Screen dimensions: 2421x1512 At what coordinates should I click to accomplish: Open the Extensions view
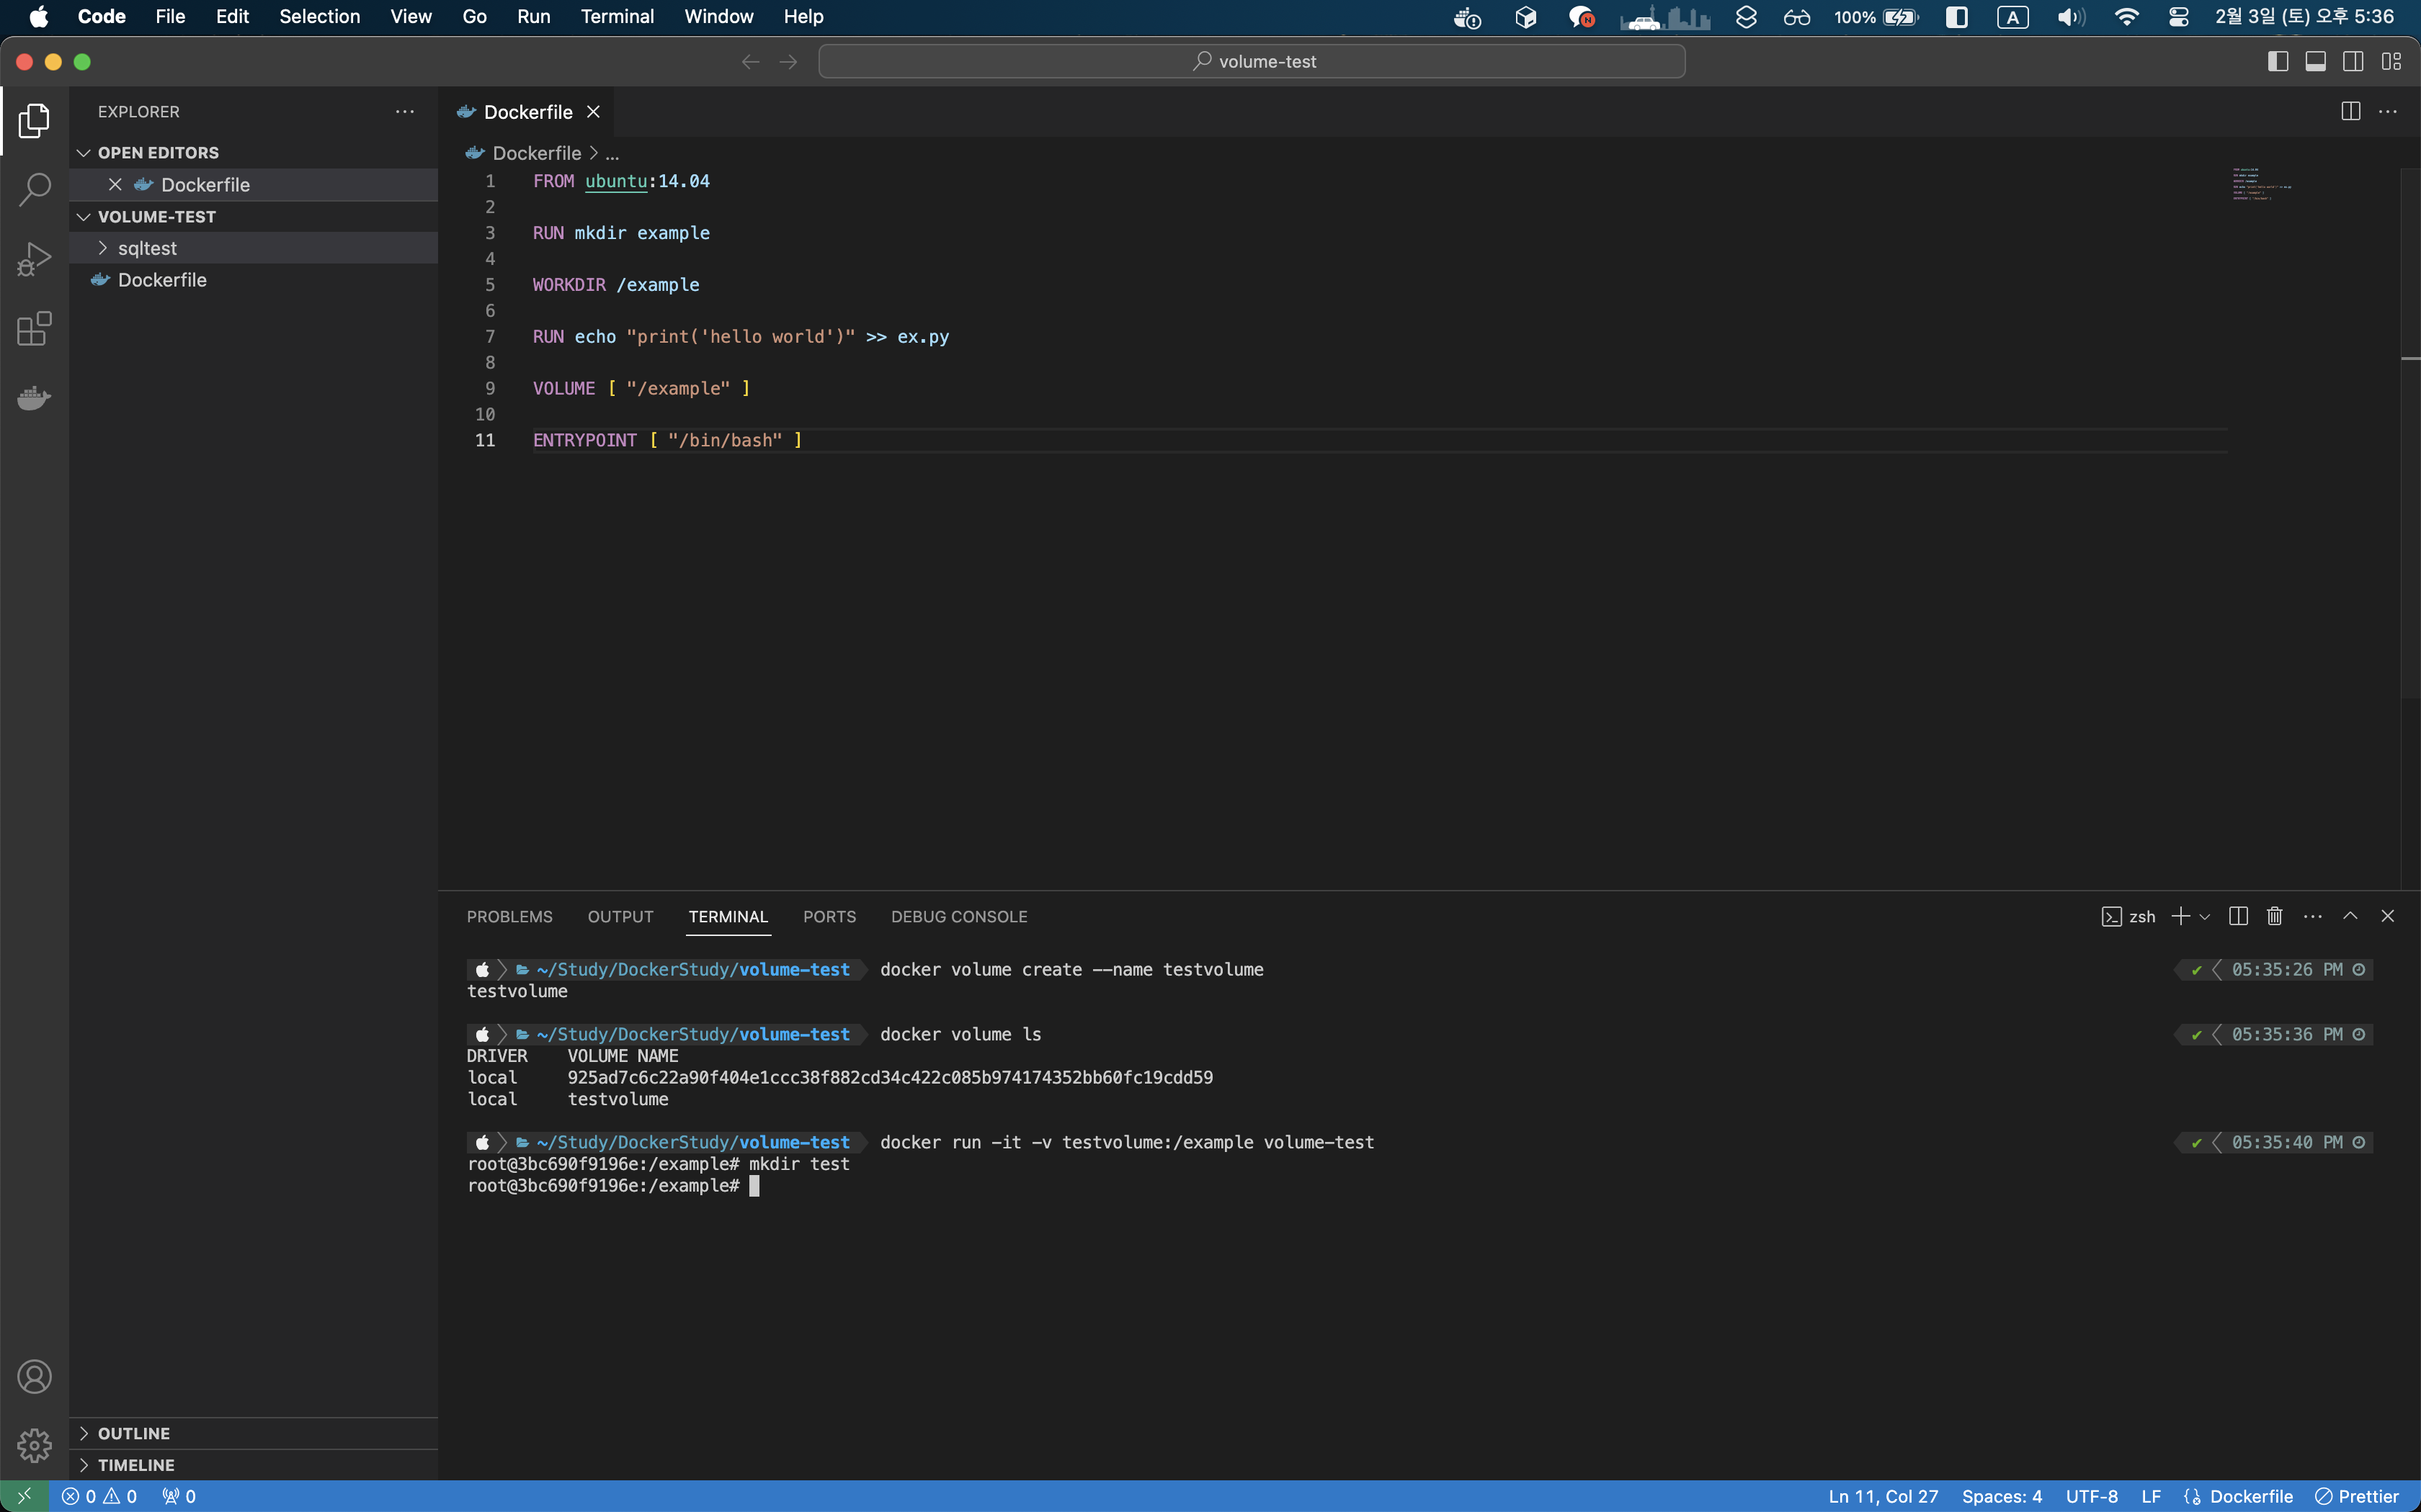point(34,328)
